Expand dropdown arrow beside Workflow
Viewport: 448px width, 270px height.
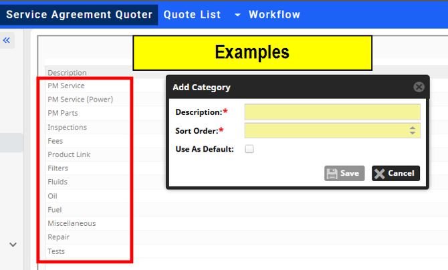(x=237, y=15)
